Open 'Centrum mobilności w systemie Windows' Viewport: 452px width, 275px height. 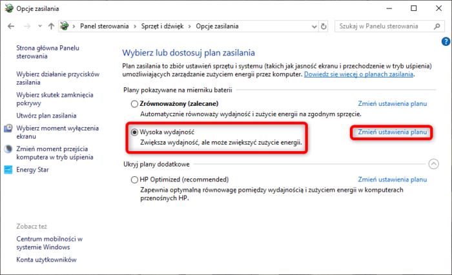tap(49, 243)
